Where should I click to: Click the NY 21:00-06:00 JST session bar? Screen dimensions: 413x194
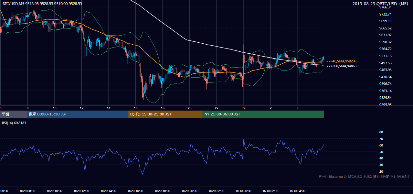(x=263, y=114)
